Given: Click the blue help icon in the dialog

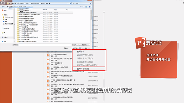Looking at the screenshot, I should 90,7.
